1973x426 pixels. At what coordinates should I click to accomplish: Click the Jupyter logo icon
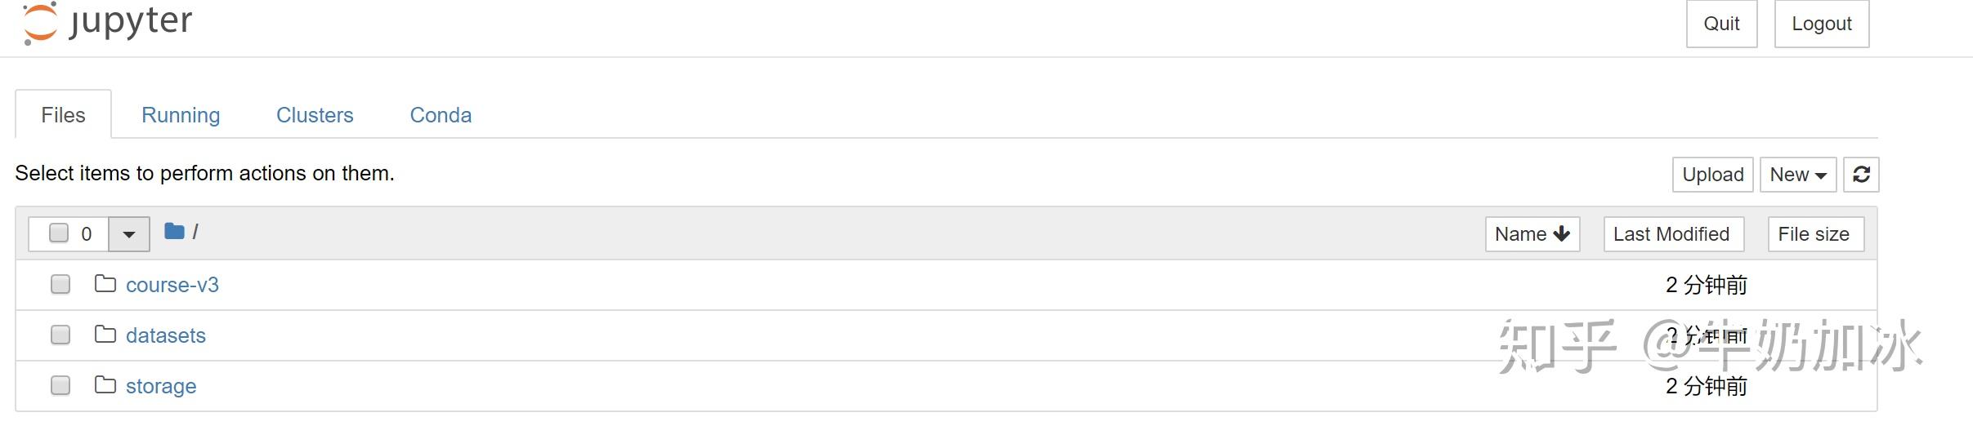coord(40,23)
